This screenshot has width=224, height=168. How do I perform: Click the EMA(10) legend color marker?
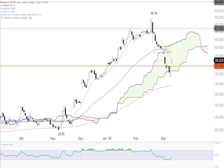tap(1, 12)
